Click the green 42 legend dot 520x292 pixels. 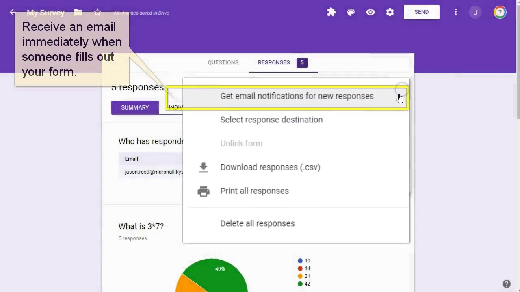tap(300, 284)
